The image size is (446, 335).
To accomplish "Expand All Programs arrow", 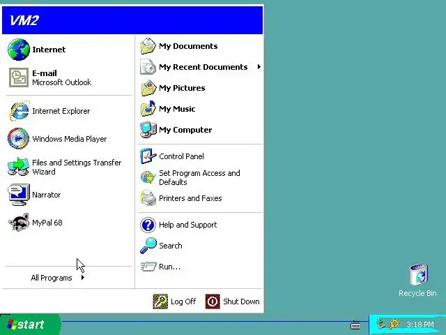I will click(x=82, y=277).
